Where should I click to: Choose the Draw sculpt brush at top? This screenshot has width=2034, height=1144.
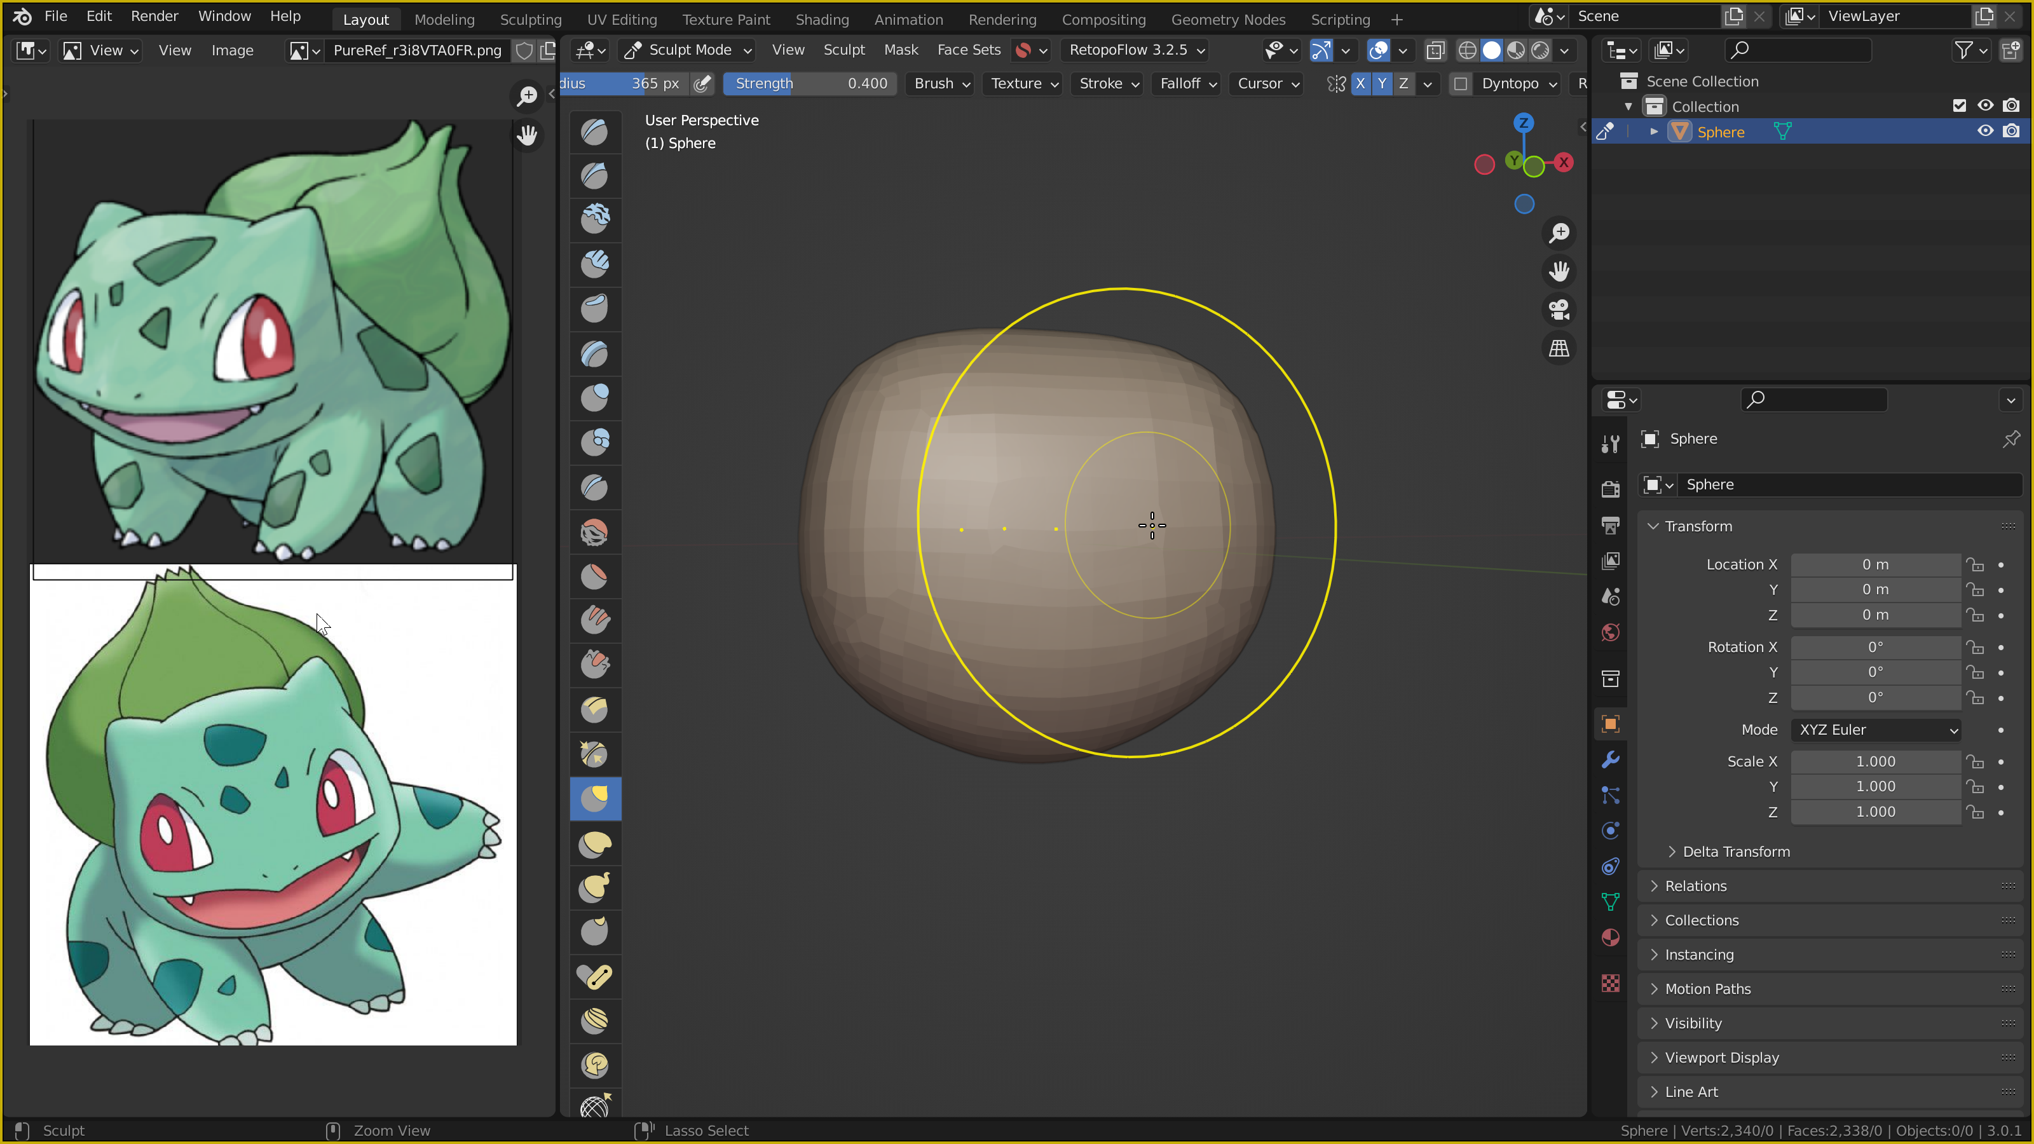(x=594, y=132)
